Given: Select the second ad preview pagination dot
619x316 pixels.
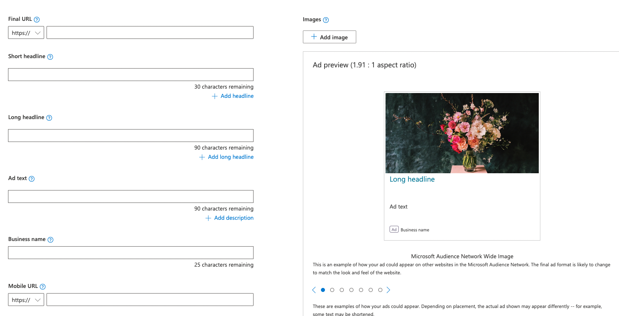Looking at the screenshot, I should coord(332,290).
